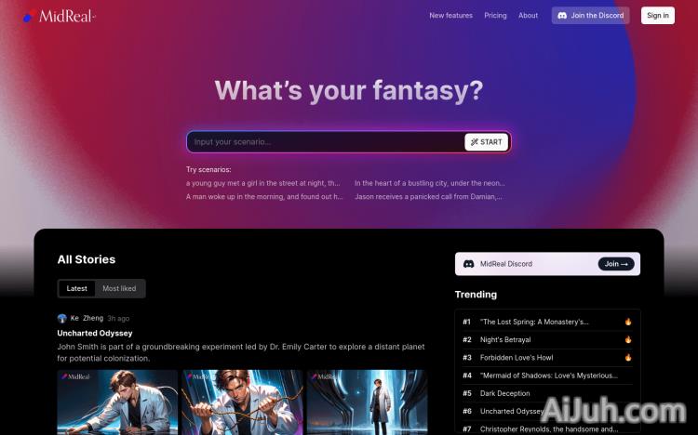
Task: Click the magic wand icon on START
Action: point(474,142)
